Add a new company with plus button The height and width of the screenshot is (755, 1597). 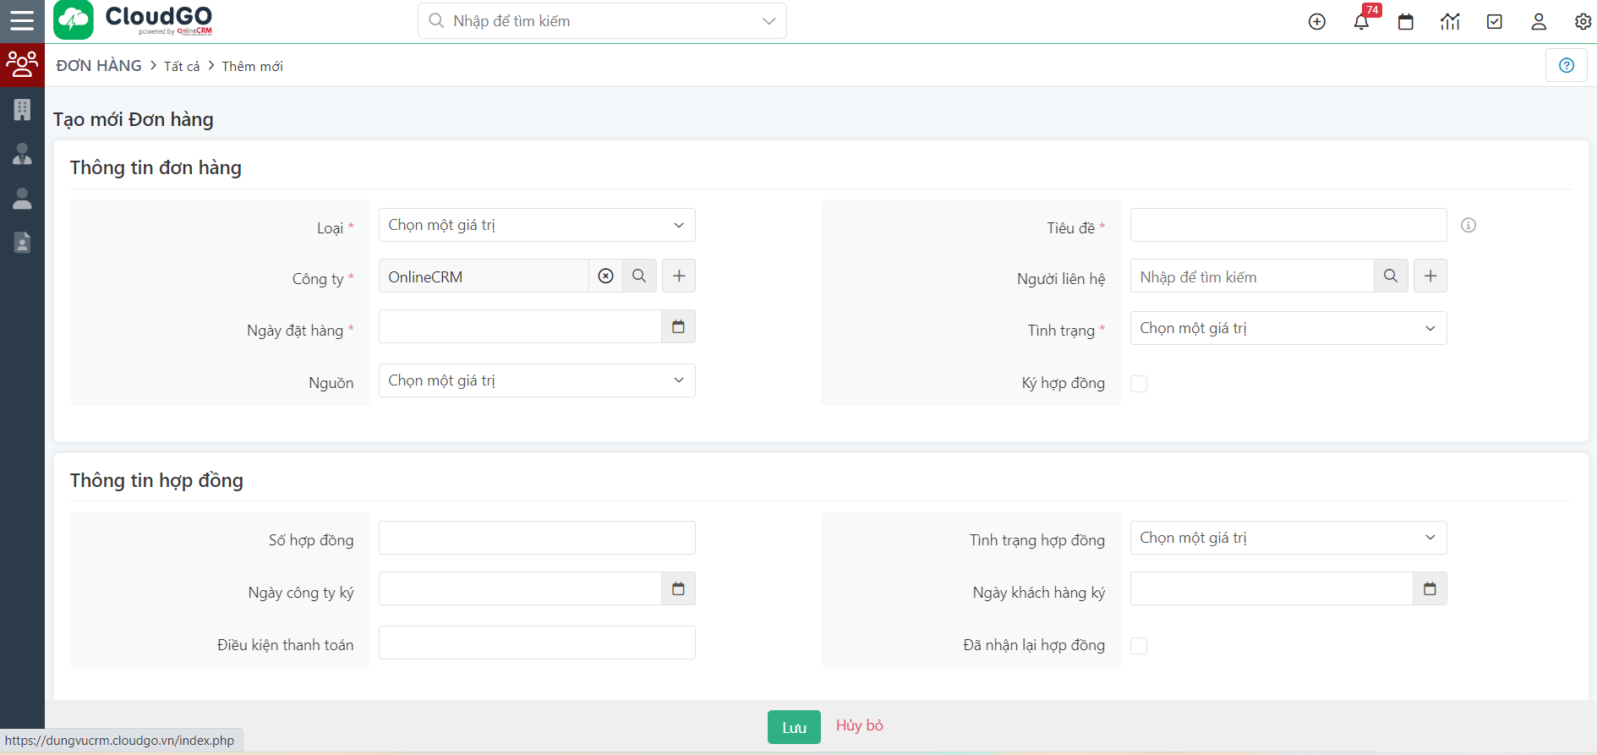pos(679,276)
